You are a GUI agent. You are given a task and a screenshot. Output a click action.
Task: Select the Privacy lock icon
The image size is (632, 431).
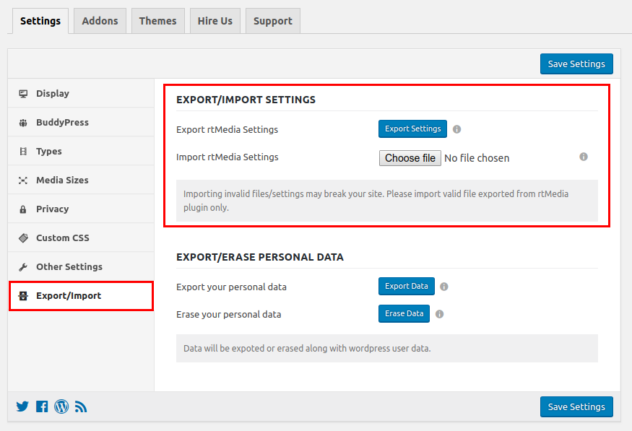pos(22,209)
